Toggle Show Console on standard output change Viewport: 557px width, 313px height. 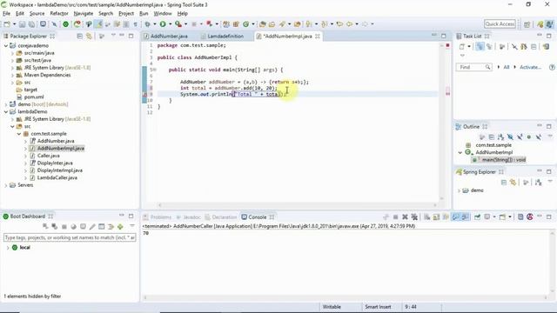coord(455,216)
